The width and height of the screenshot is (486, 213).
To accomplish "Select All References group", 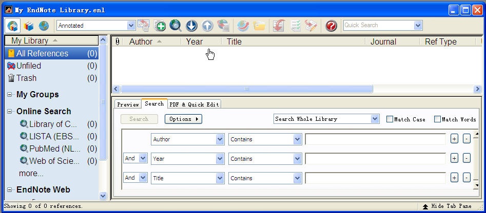I will 52,53.
